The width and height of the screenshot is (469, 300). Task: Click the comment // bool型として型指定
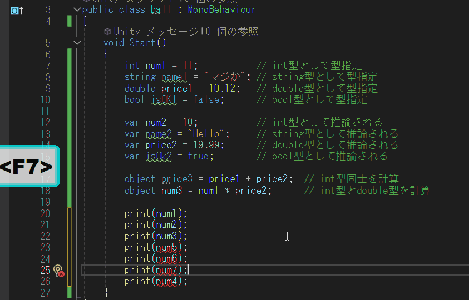coord(312,99)
